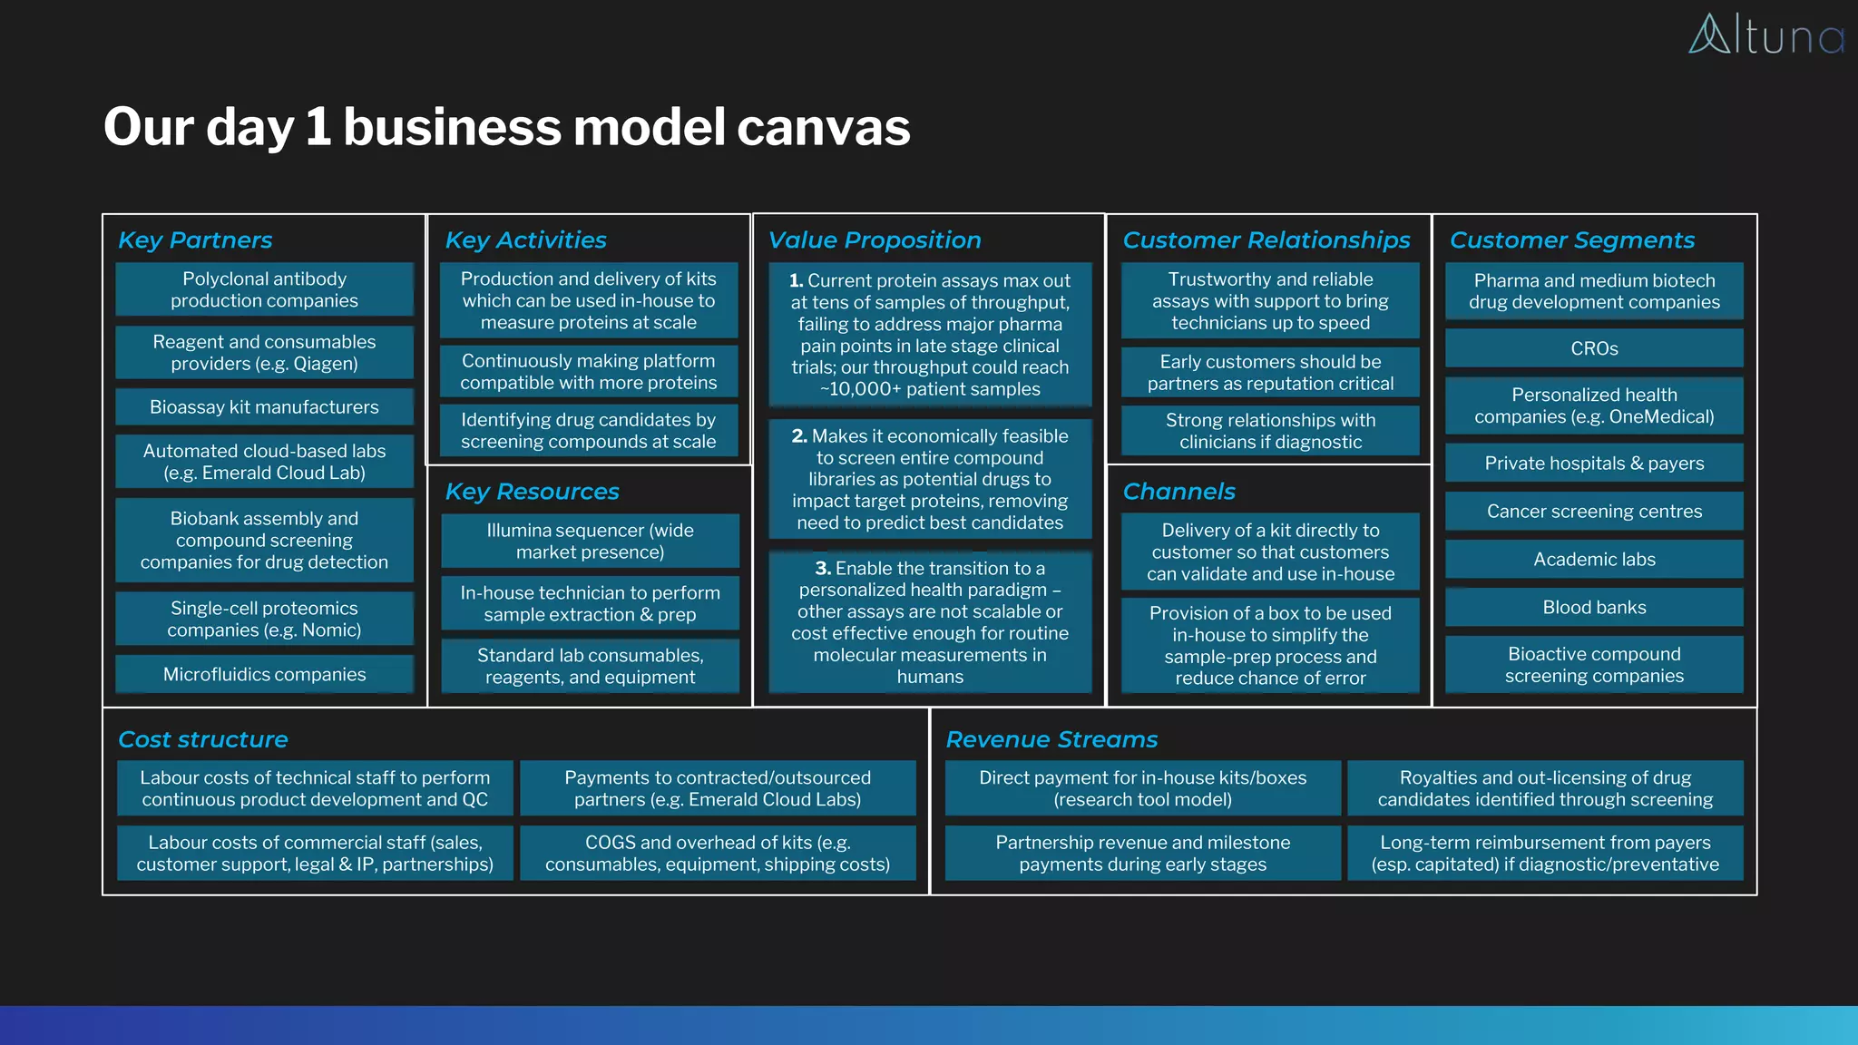
Task: Click 'Payments to contracted/outsourced partners' box
Action: tap(718, 788)
